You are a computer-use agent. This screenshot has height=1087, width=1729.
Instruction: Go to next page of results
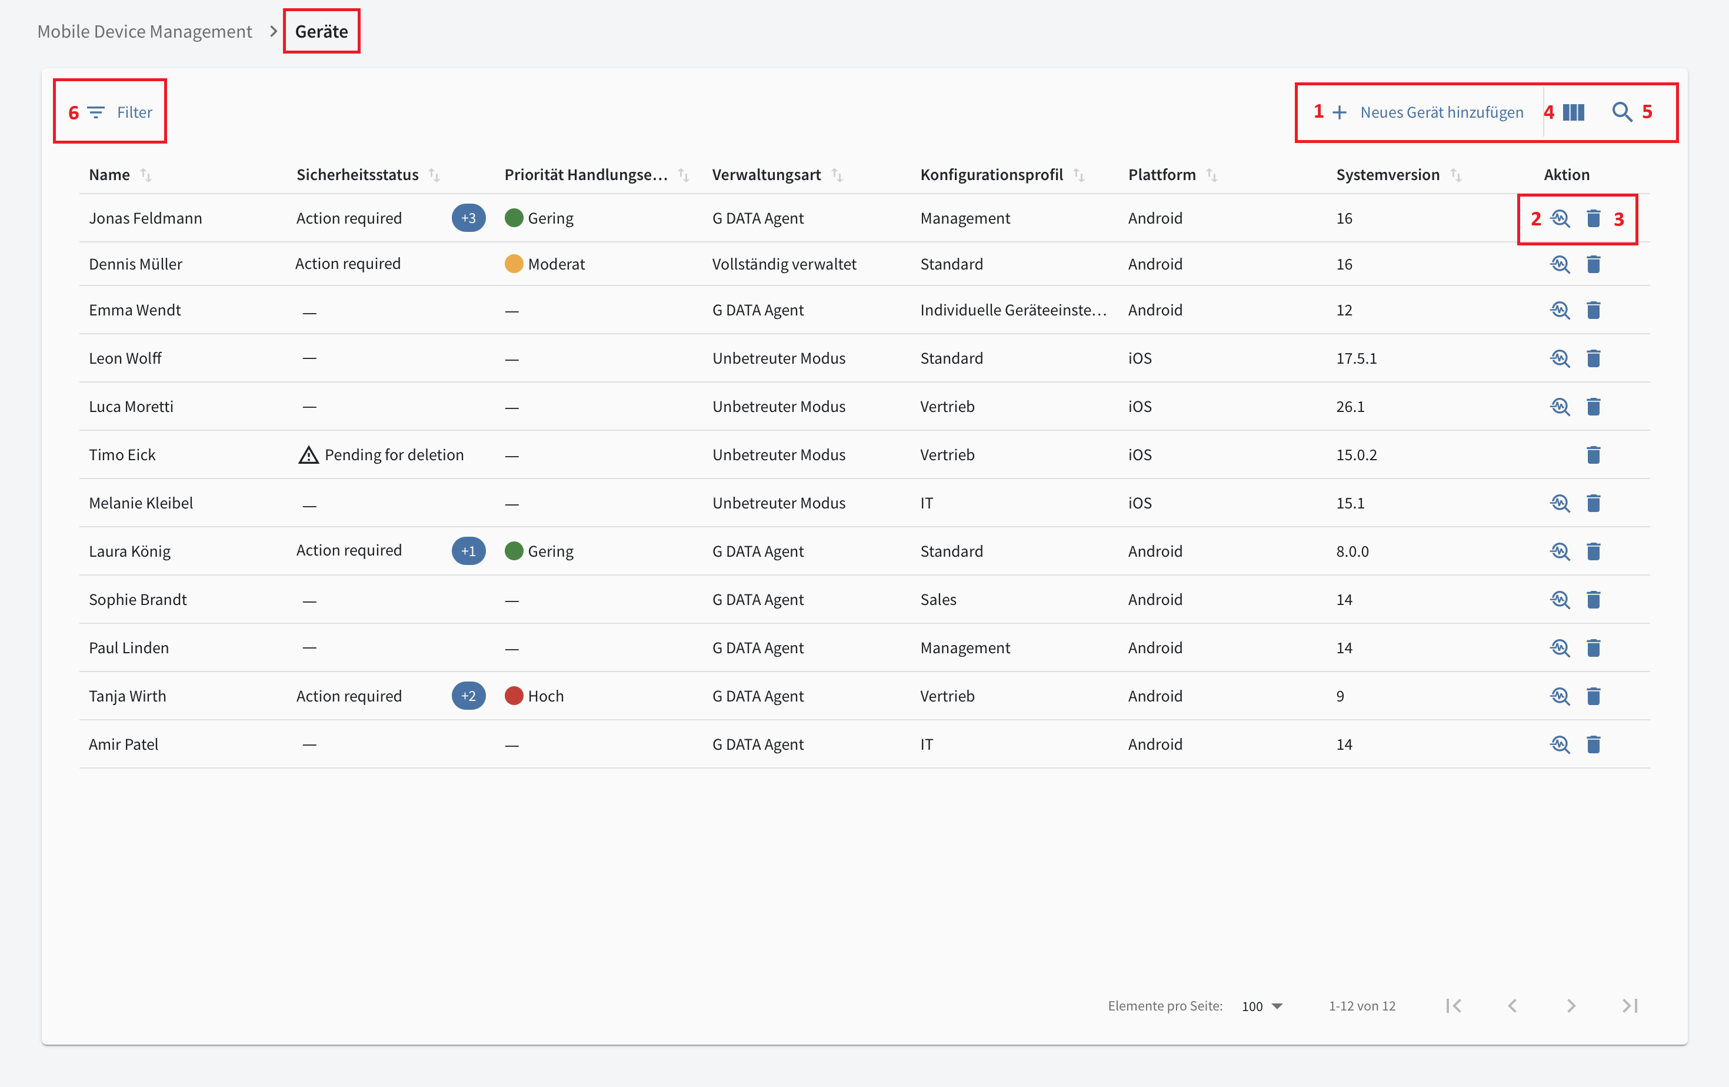[x=1571, y=1006]
